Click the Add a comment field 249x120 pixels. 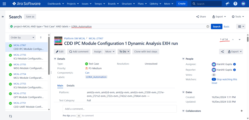[120, 109]
